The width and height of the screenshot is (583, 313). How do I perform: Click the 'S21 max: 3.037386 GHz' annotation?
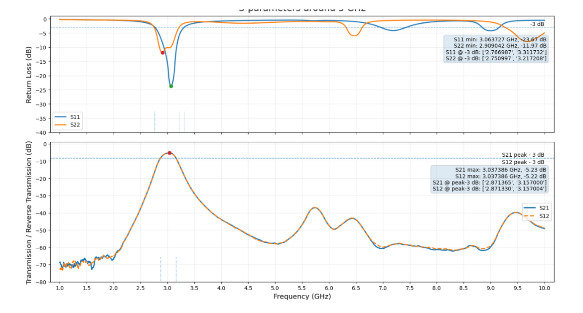click(x=500, y=170)
